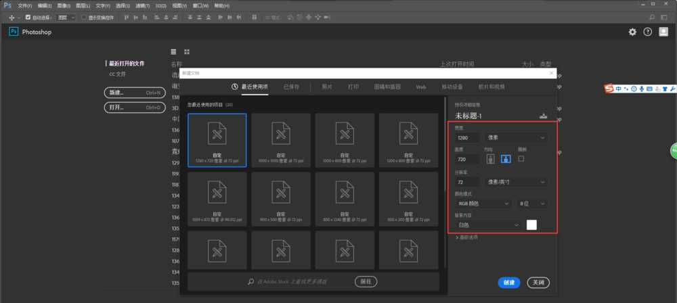Enable the 画板 artboard checkbox

coord(521,158)
